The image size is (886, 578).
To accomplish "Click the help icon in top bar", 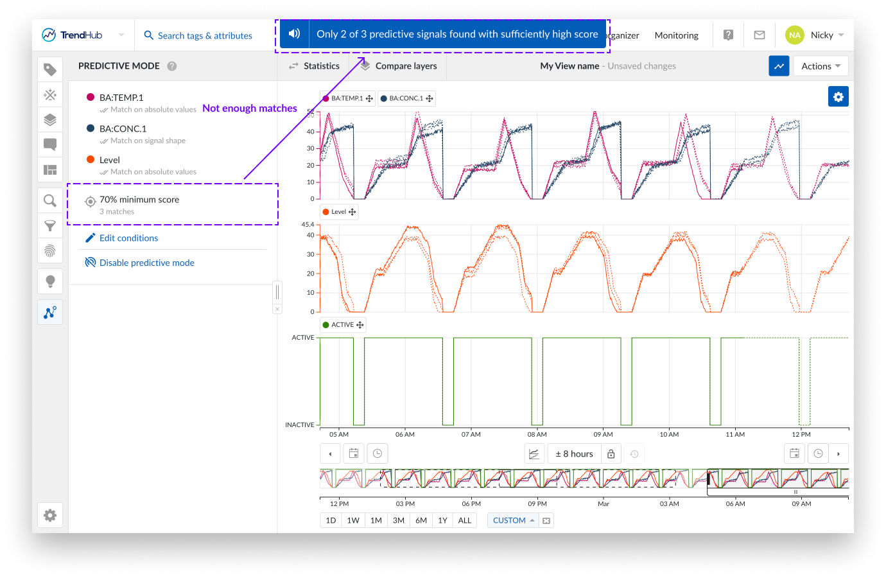I will point(728,35).
